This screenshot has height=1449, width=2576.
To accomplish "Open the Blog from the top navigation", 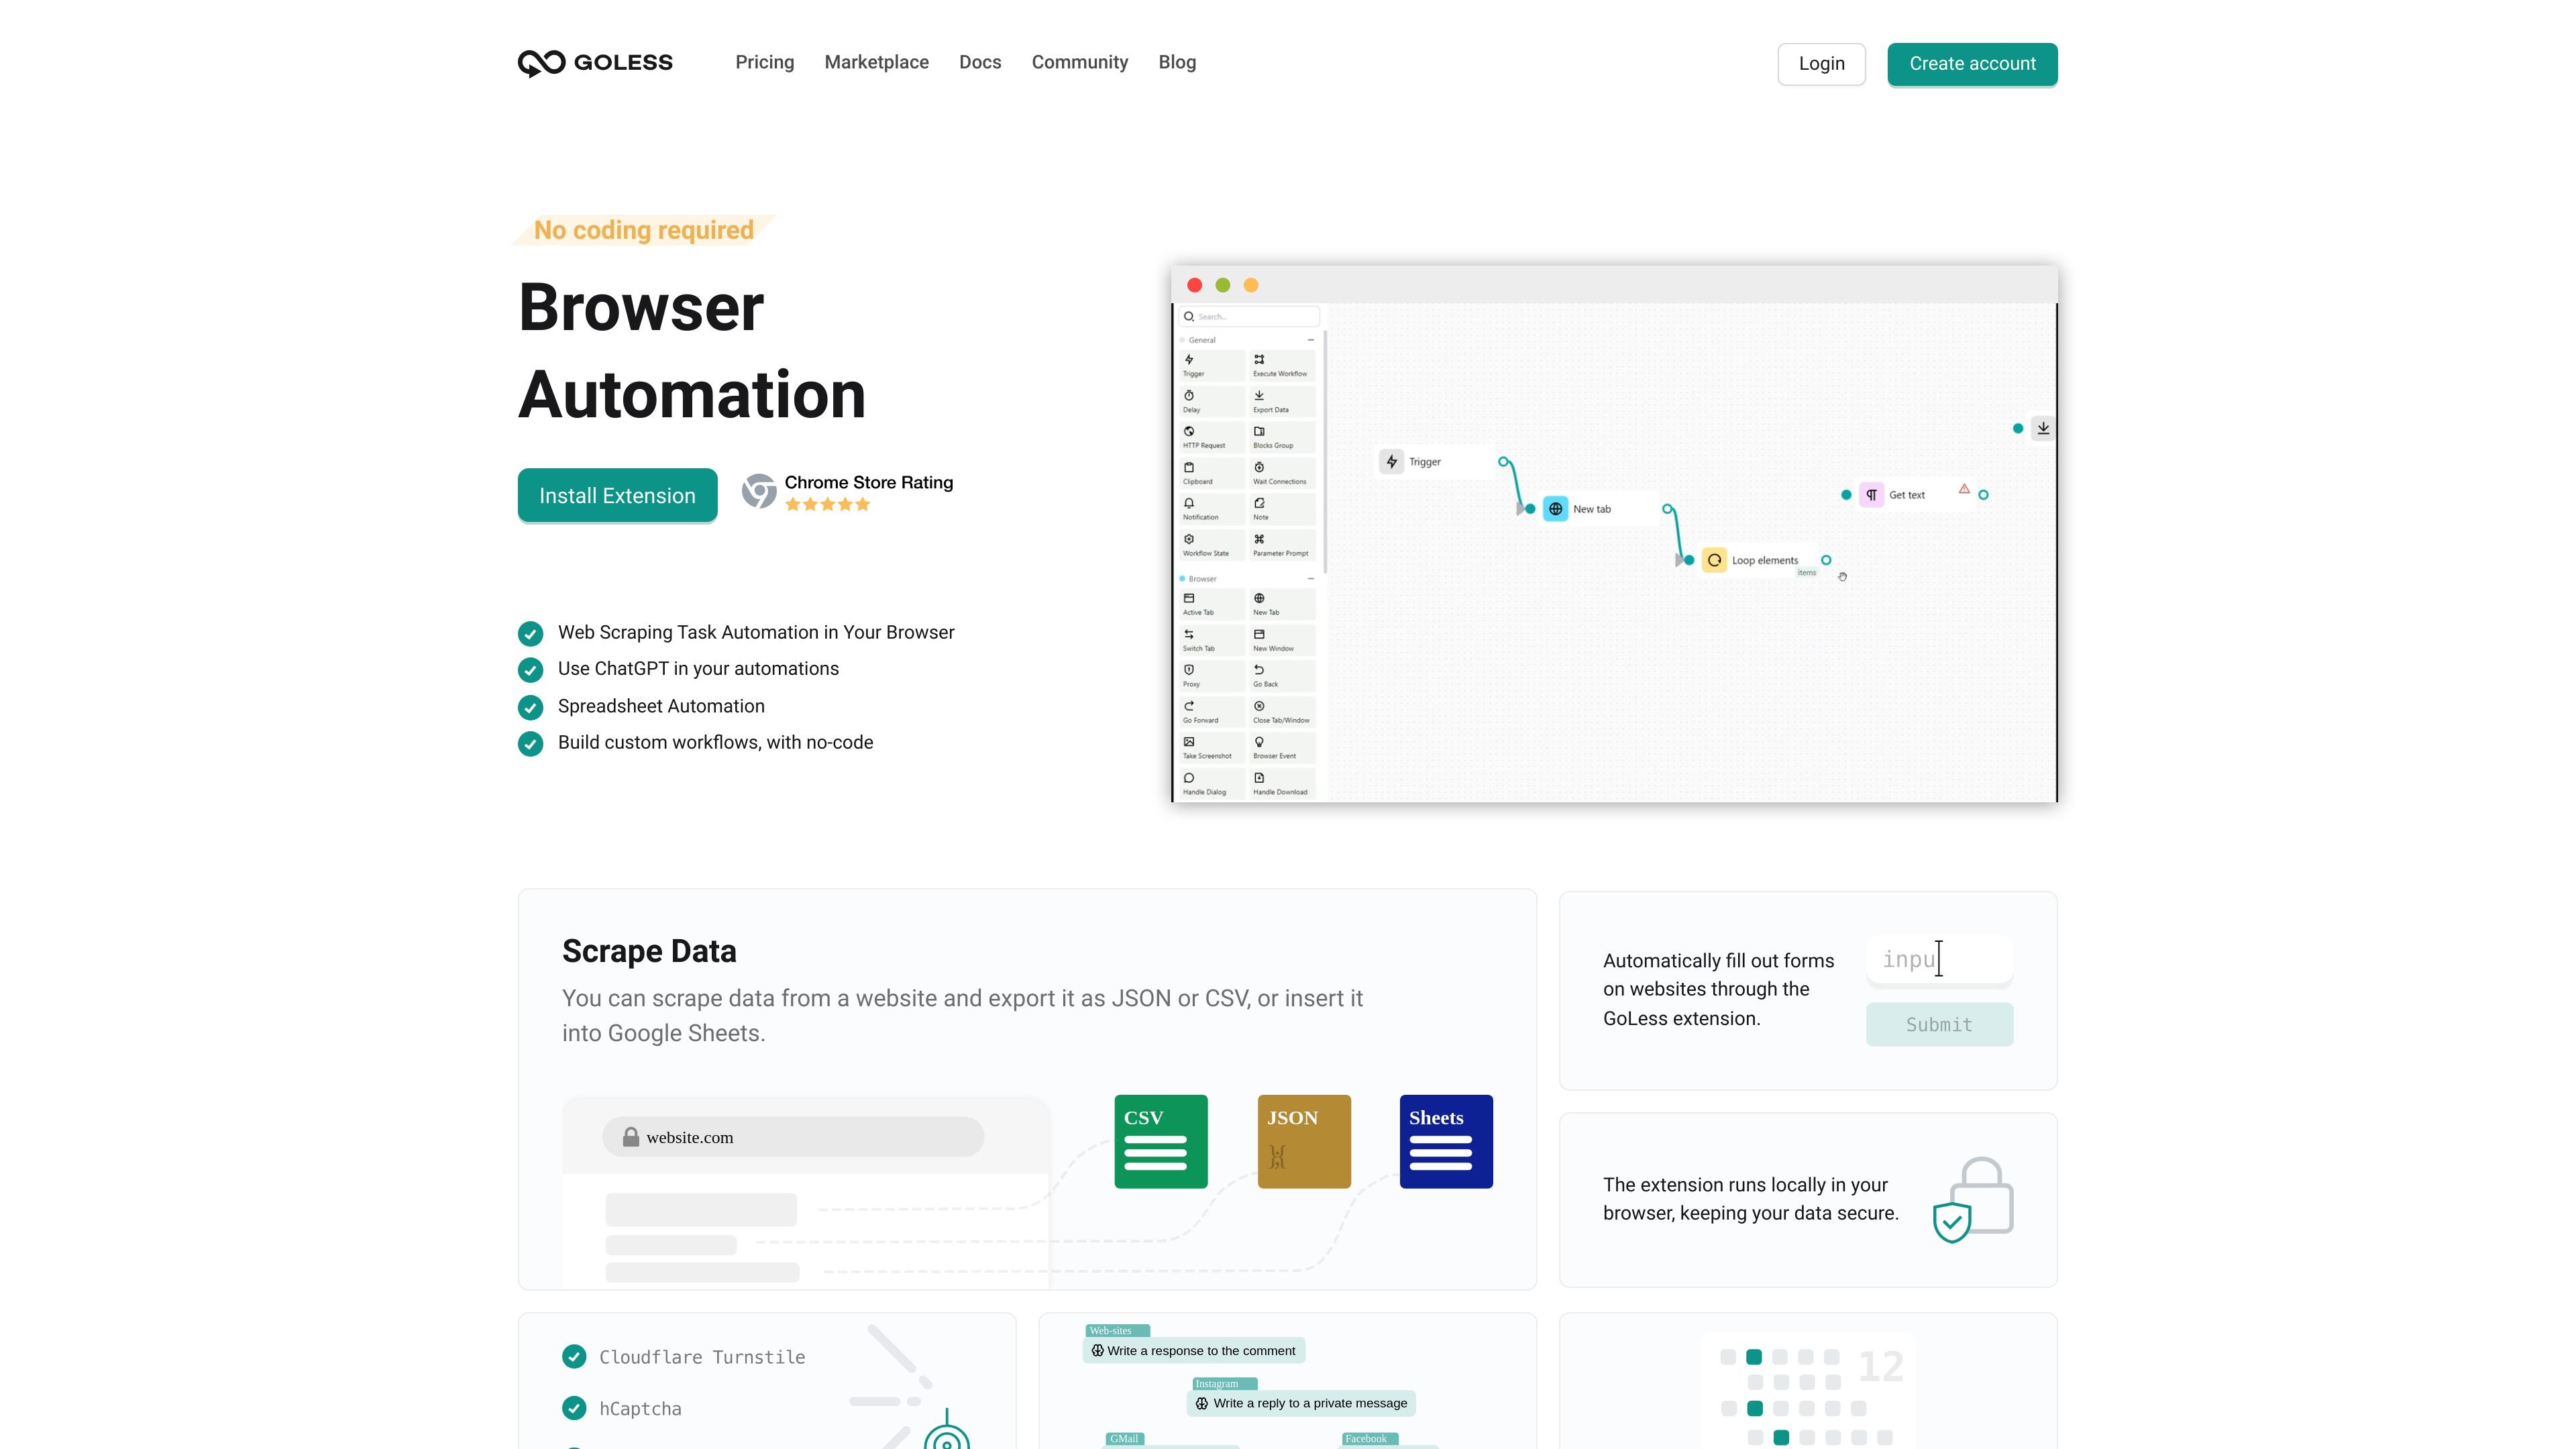I will [x=1177, y=62].
